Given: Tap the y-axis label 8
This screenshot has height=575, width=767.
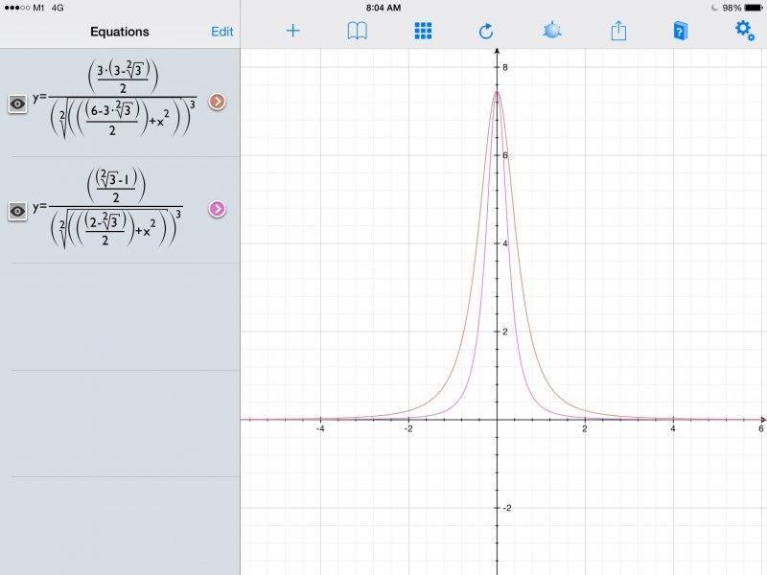Looking at the screenshot, I should point(505,67).
